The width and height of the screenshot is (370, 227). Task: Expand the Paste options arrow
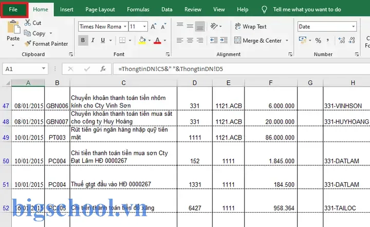[x=13, y=45]
